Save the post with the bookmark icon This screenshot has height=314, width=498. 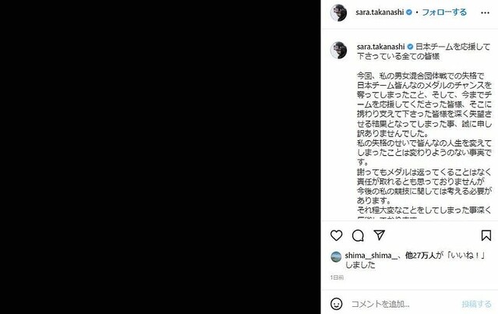coord(486,235)
